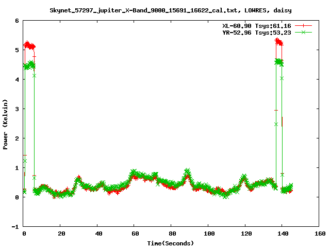Click the y-axis tick label "2"
The width and height of the screenshot is (330, 248).
click(17, 138)
